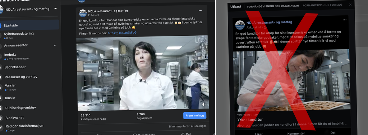Click 2 769 Engasjement stat
Viewport: 368px width, 135px height.
[144, 116]
